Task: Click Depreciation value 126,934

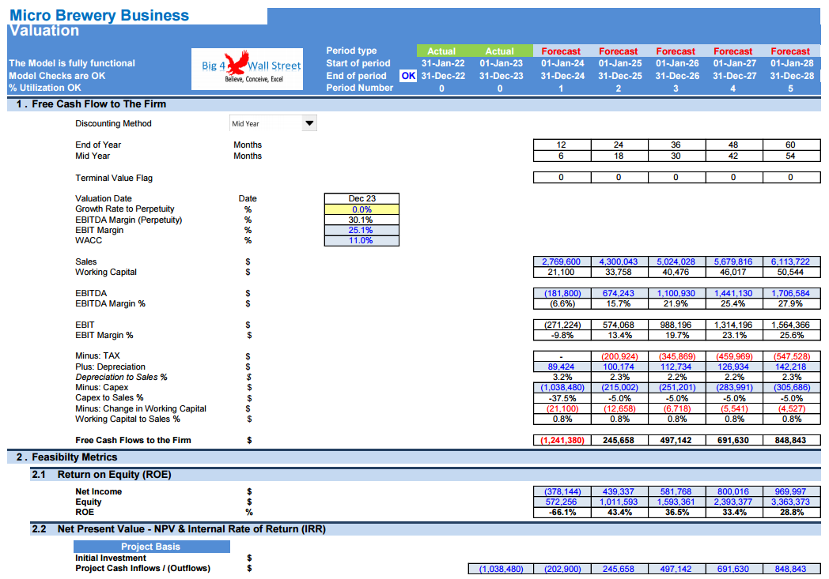Action: click(x=734, y=367)
